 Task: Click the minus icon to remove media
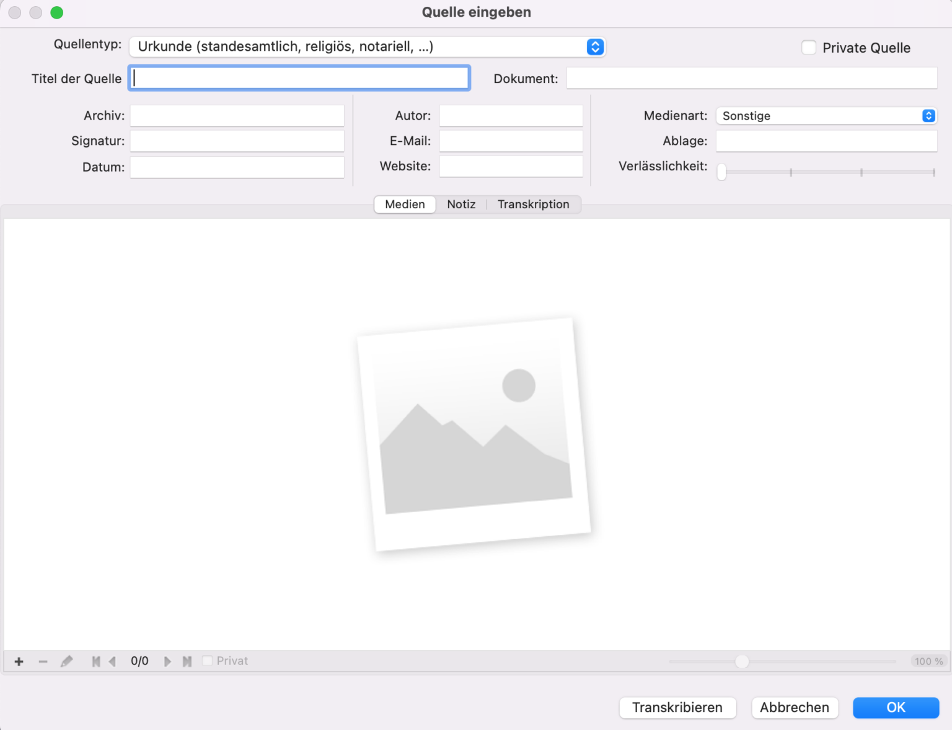pyautogui.click(x=43, y=661)
